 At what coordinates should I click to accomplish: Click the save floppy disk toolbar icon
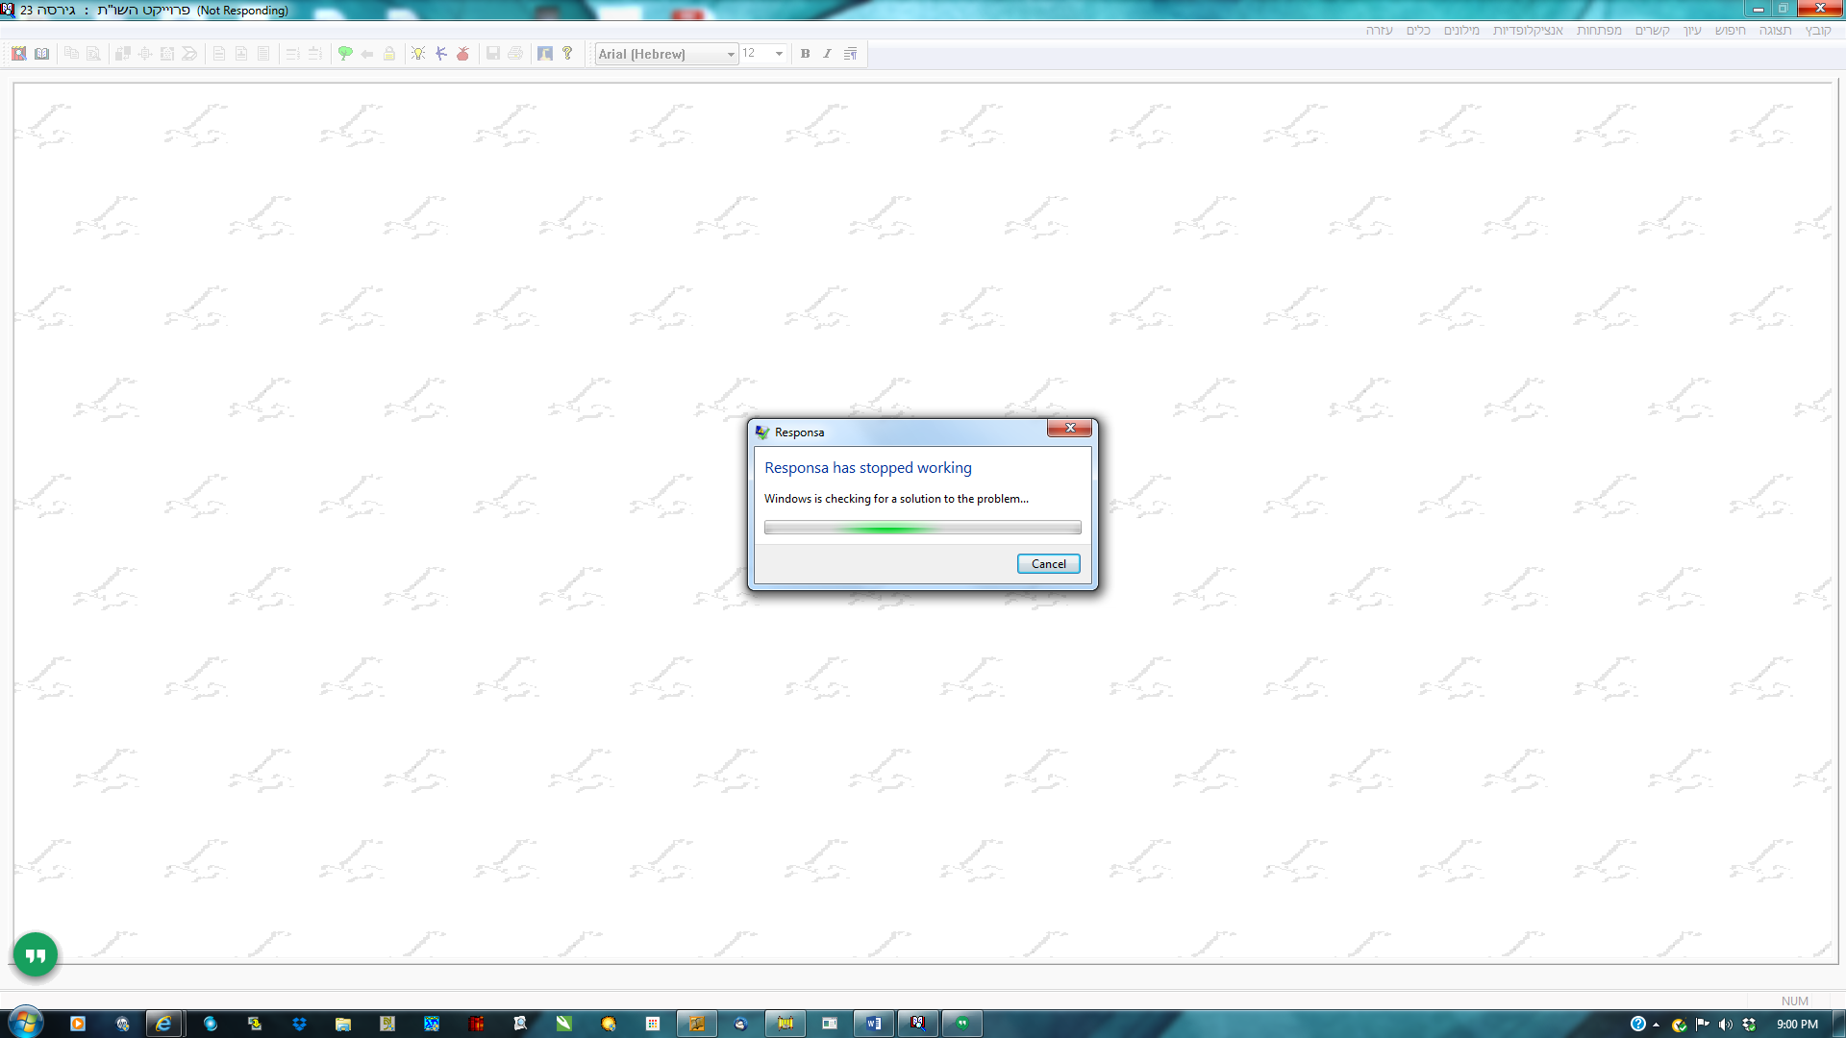tap(493, 54)
